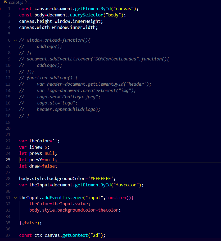
Task: Click line number 1 in the gutter
Action: [9, 9]
